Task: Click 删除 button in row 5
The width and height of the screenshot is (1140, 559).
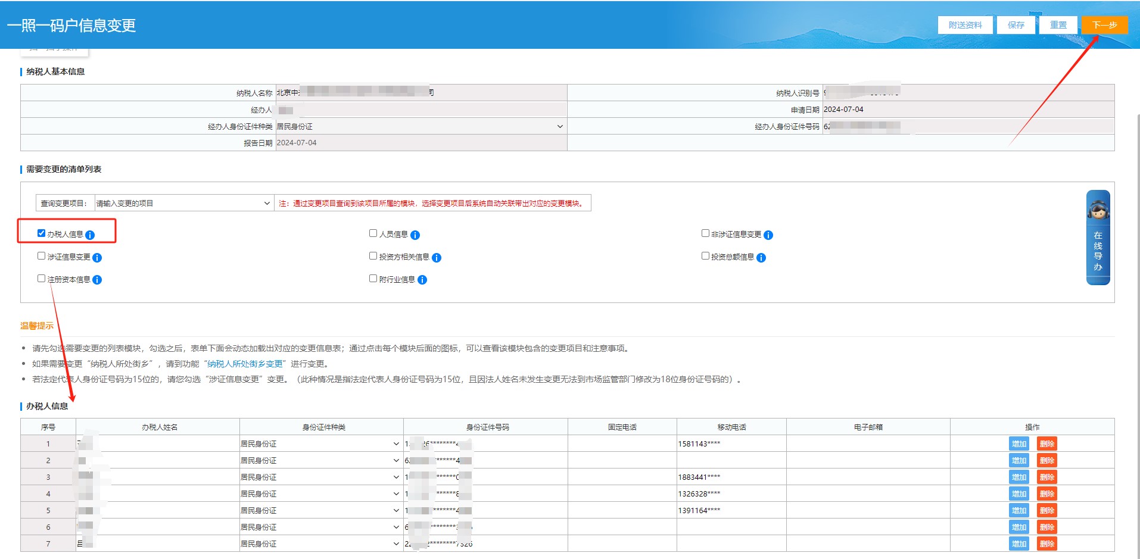Action: pos(1047,510)
